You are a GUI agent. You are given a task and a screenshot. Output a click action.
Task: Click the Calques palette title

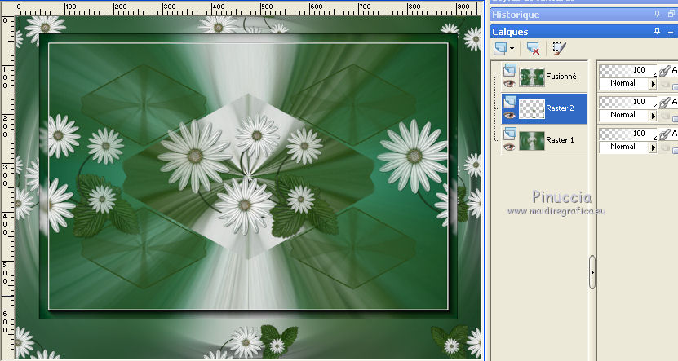(x=510, y=32)
